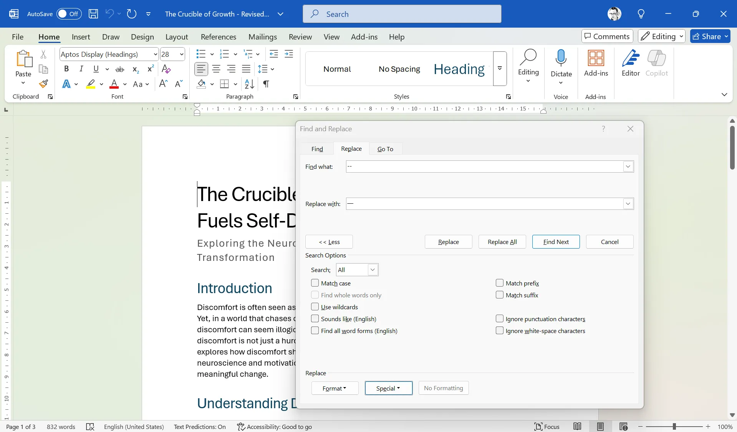Tick Ignore punctuation characters checkbox
737x432 pixels.
500,319
